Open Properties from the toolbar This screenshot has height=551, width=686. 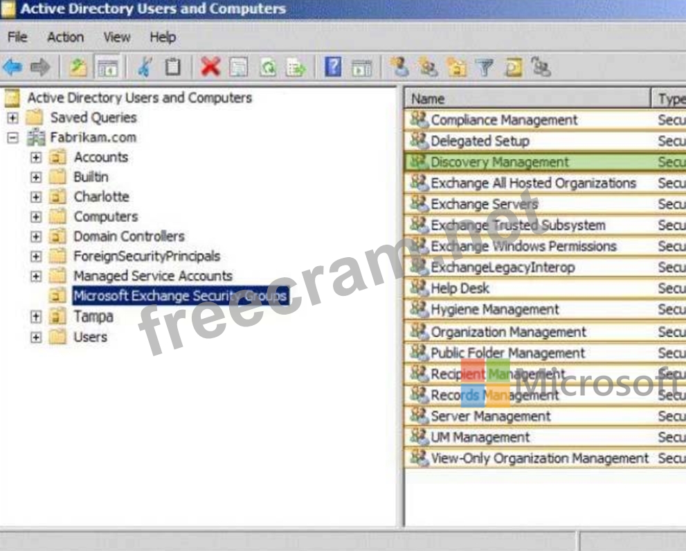(x=239, y=67)
